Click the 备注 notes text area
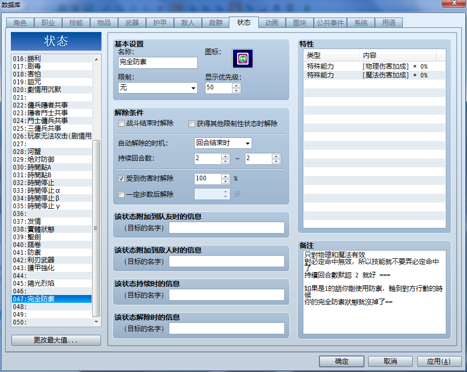 click(374, 292)
